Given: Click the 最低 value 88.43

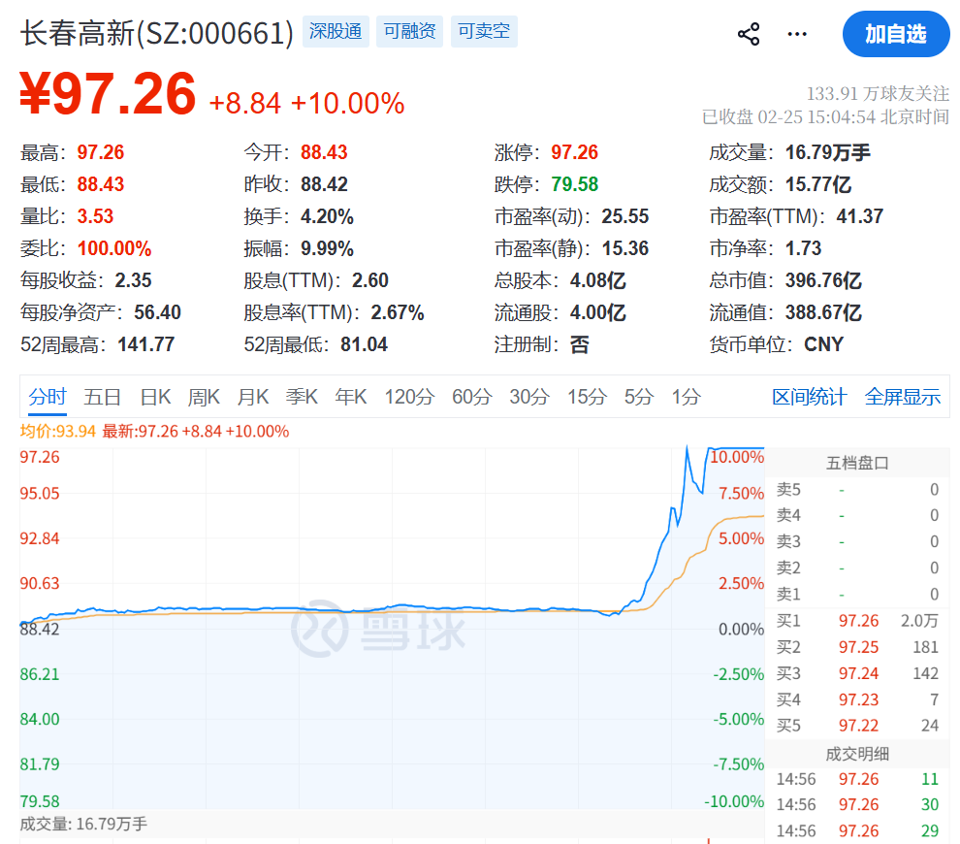Looking at the screenshot, I should coord(101,184).
